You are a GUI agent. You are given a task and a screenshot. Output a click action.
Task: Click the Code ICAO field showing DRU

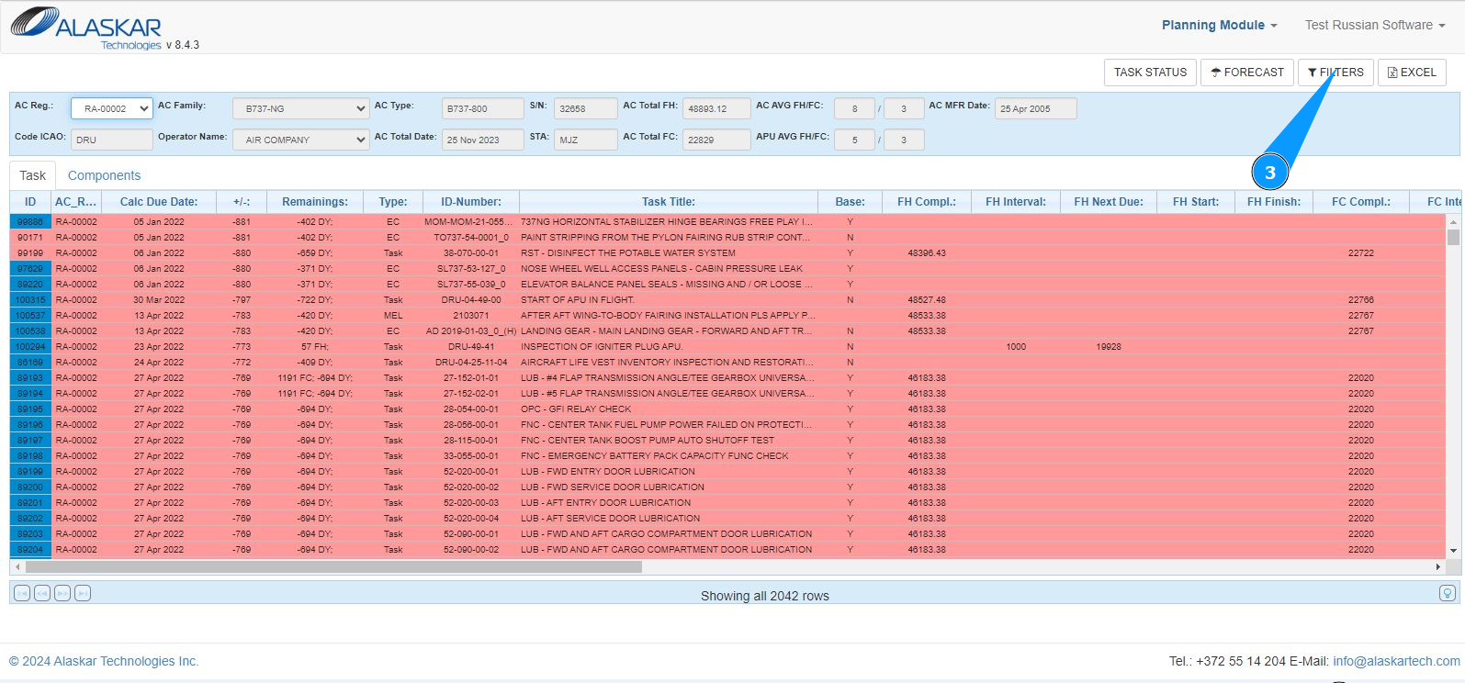pos(112,140)
